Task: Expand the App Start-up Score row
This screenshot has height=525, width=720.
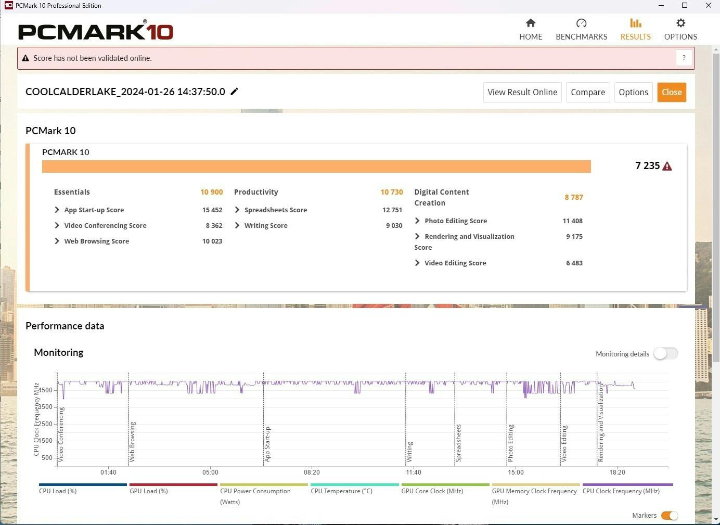Action: coord(57,210)
